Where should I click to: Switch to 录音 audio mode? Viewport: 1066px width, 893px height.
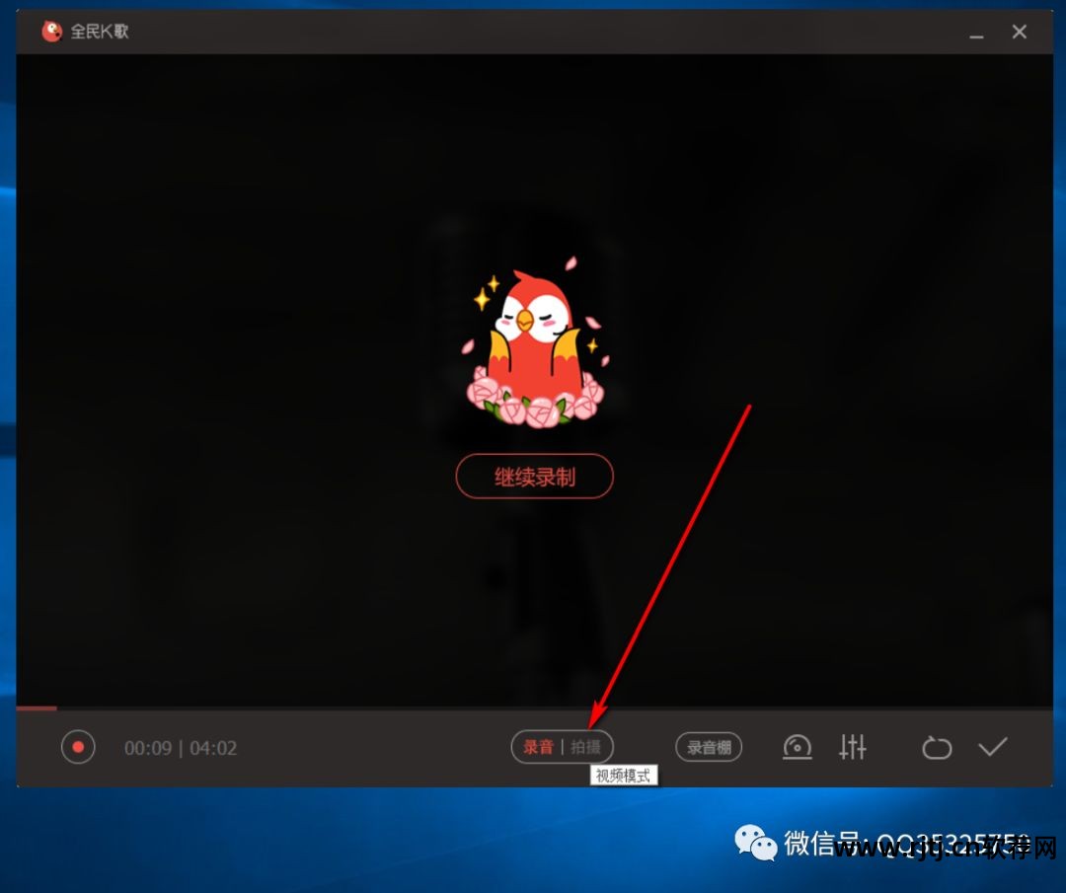tap(538, 747)
